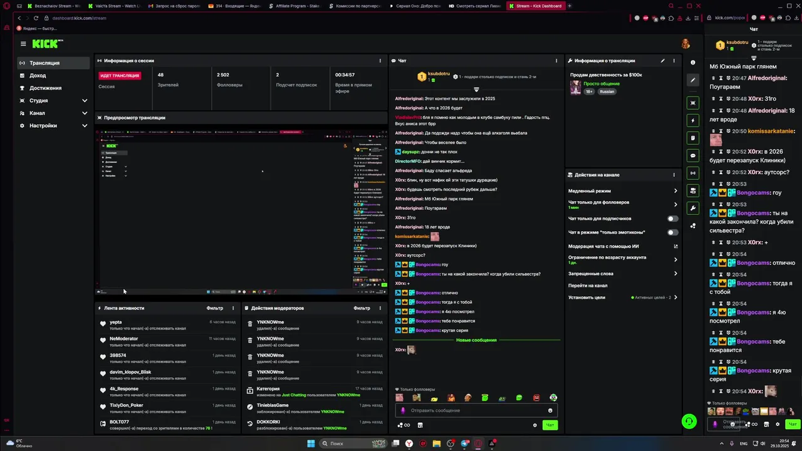The height and width of the screenshot is (451, 802).
Task: Toggle Чат только для подписчиков switch
Action: 672,219
